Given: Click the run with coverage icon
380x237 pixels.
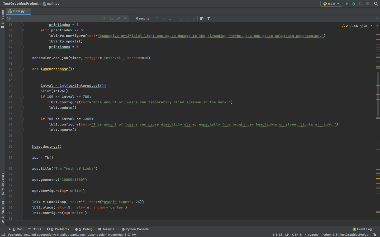Looking at the screenshot, I should [360, 4].
